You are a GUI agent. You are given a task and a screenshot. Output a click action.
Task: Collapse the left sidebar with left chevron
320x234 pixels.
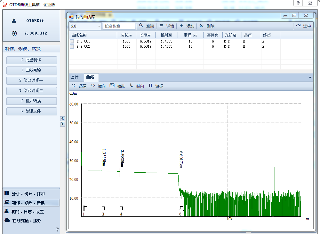click(63, 119)
